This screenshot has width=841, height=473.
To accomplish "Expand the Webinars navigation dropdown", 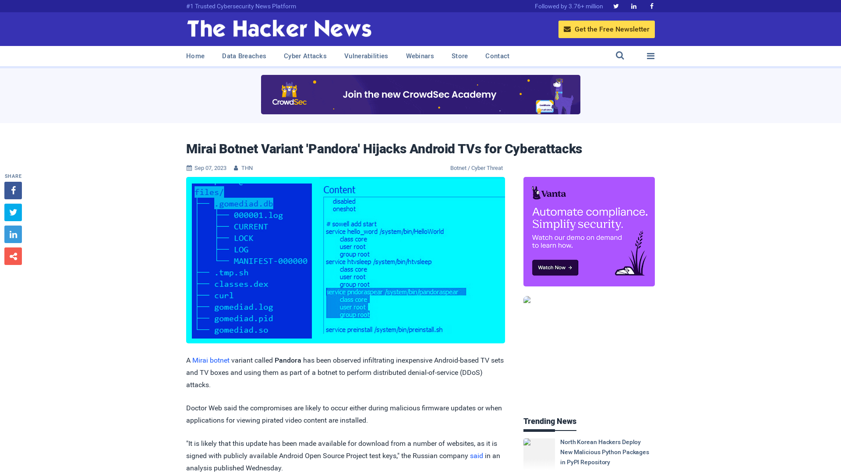I will pyautogui.click(x=420, y=56).
